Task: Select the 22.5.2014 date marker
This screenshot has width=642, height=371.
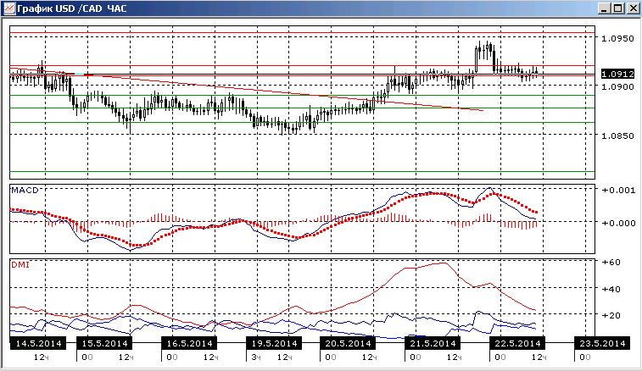Action: [x=517, y=343]
